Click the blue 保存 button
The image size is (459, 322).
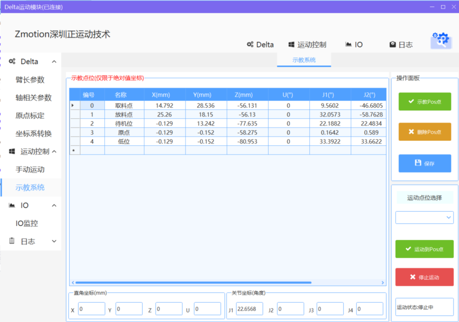pos(425,163)
